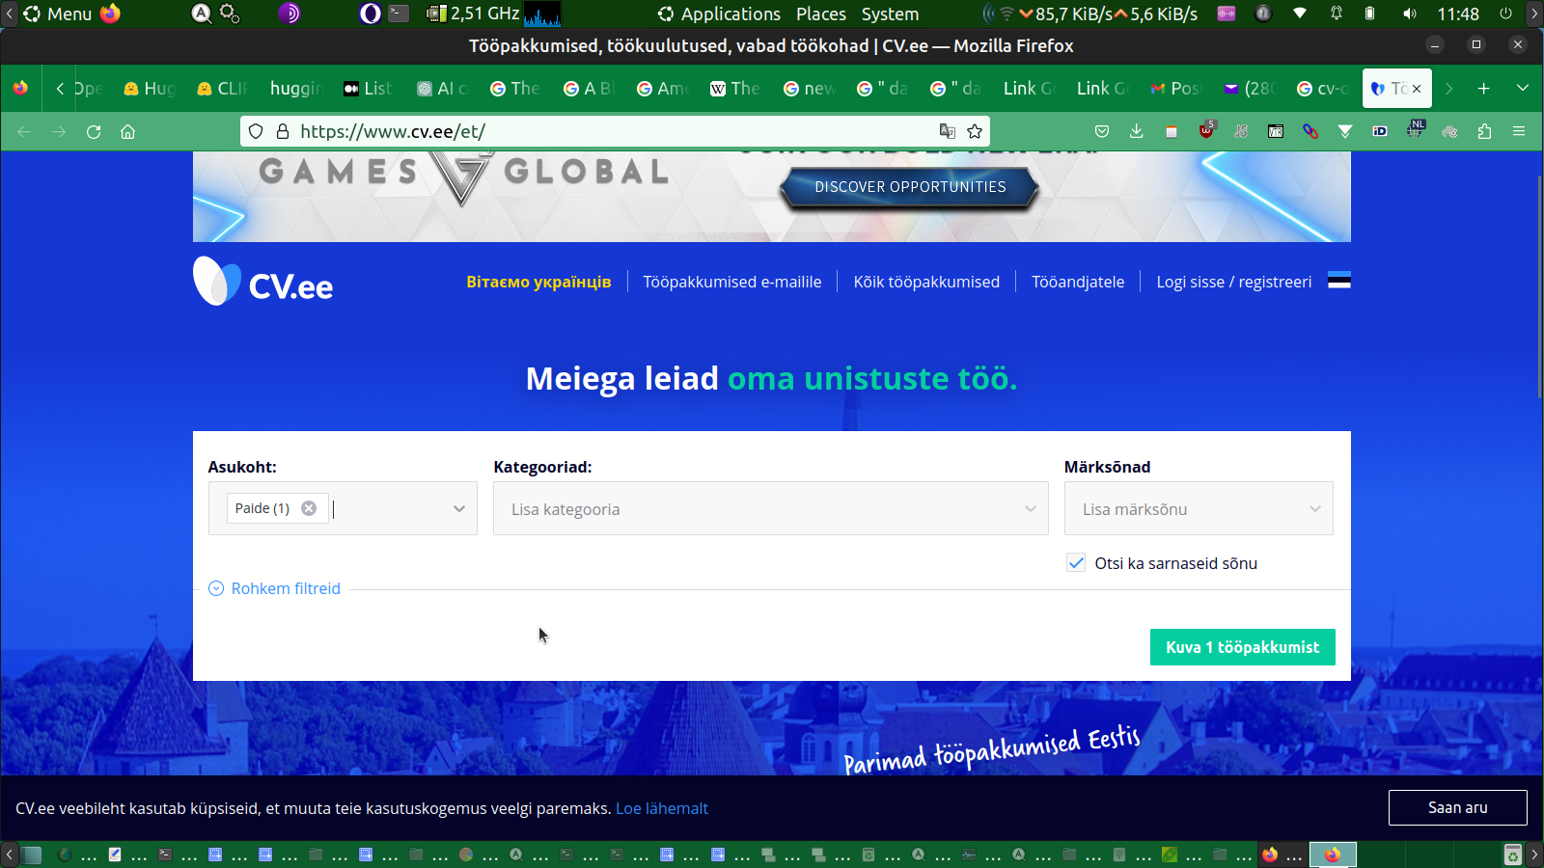This screenshot has width=1544, height=868.
Task: Click the trash icon in the bottom panel
Action: pos(1513,854)
